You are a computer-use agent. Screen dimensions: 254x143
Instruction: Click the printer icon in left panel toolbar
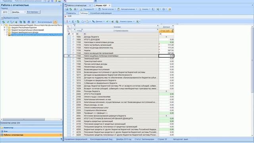[33, 22]
